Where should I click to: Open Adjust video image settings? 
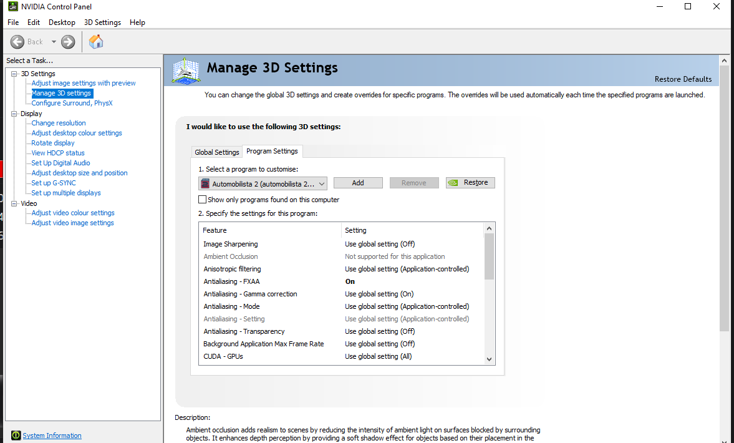[72, 223]
